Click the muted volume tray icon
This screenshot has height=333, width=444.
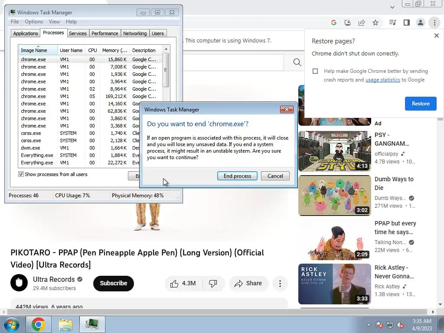click(400, 325)
